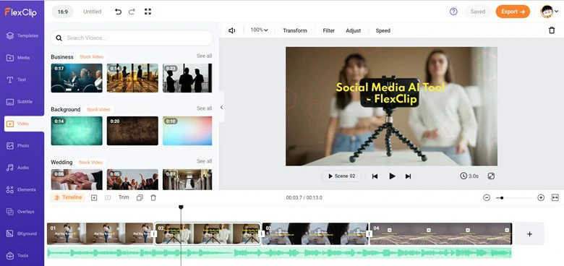The width and height of the screenshot is (564, 266).
Task: Play Scene 02 preview
Action: click(341, 176)
